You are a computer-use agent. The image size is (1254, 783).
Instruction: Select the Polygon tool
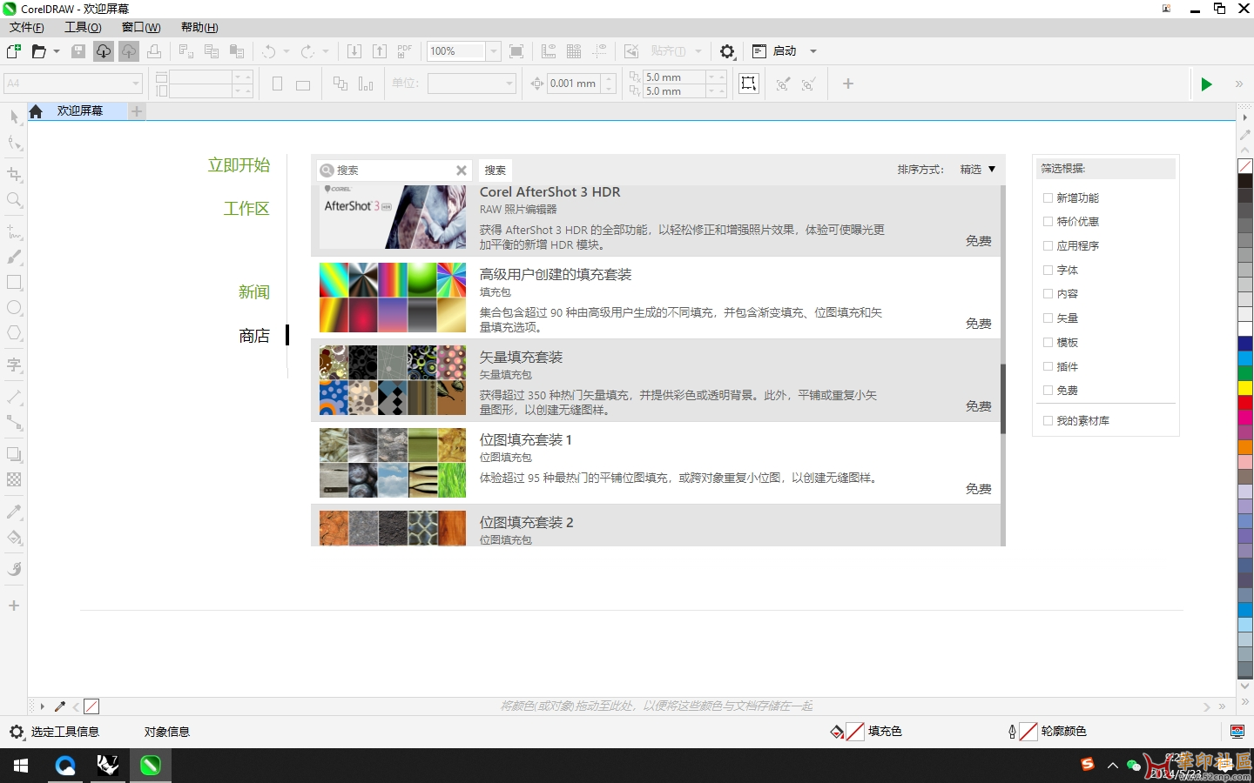point(14,333)
